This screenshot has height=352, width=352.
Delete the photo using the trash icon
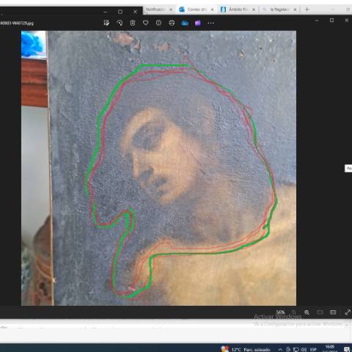click(x=133, y=23)
